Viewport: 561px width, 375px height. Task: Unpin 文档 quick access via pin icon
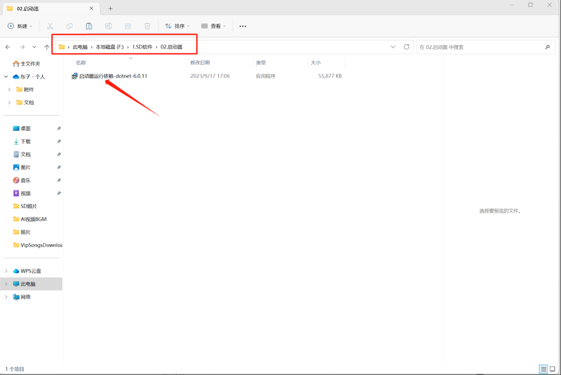[59, 154]
